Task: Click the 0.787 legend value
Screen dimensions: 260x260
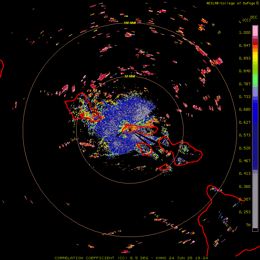Action: pos(245,84)
